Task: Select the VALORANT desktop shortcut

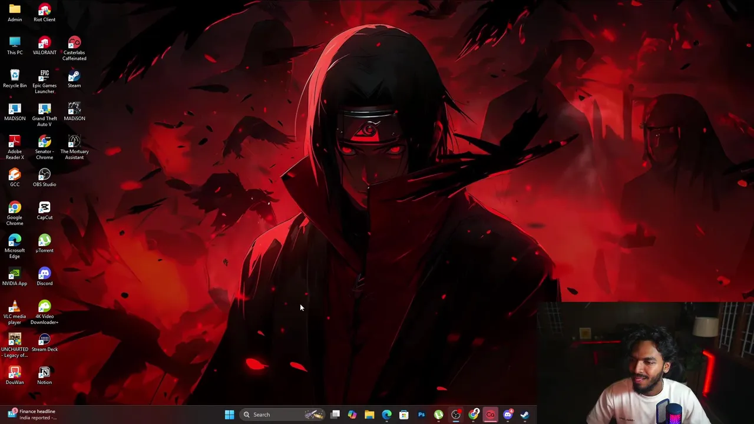Action: (x=44, y=45)
